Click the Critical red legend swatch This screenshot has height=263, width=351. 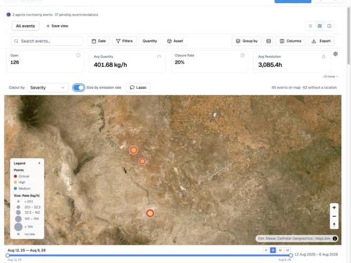16,176
